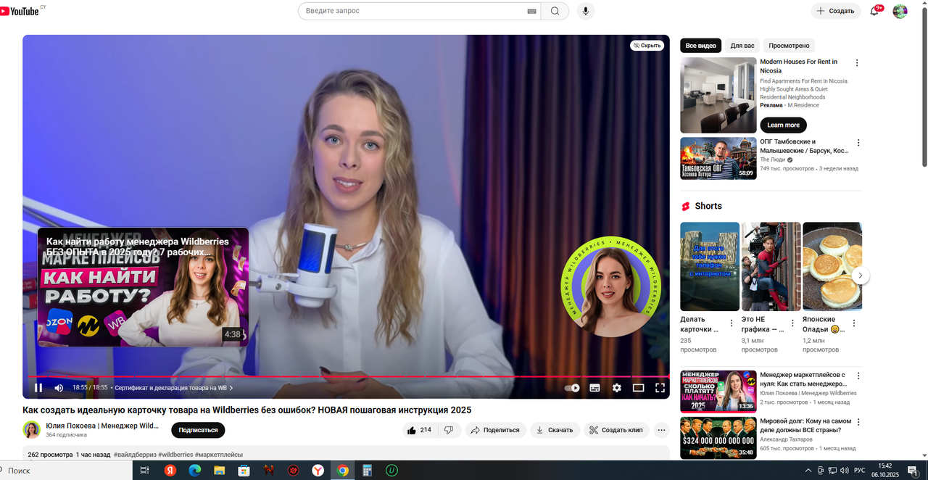Switch input language РУС in tray
The width and height of the screenshot is (928, 480).
pos(860,471)
